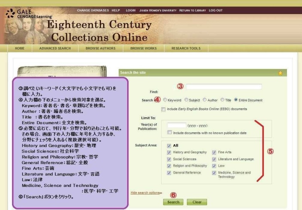The image size is (302, 210).
Task: Open the Research Tools tab
Action: pyautogui.click(x=186, y=49)
